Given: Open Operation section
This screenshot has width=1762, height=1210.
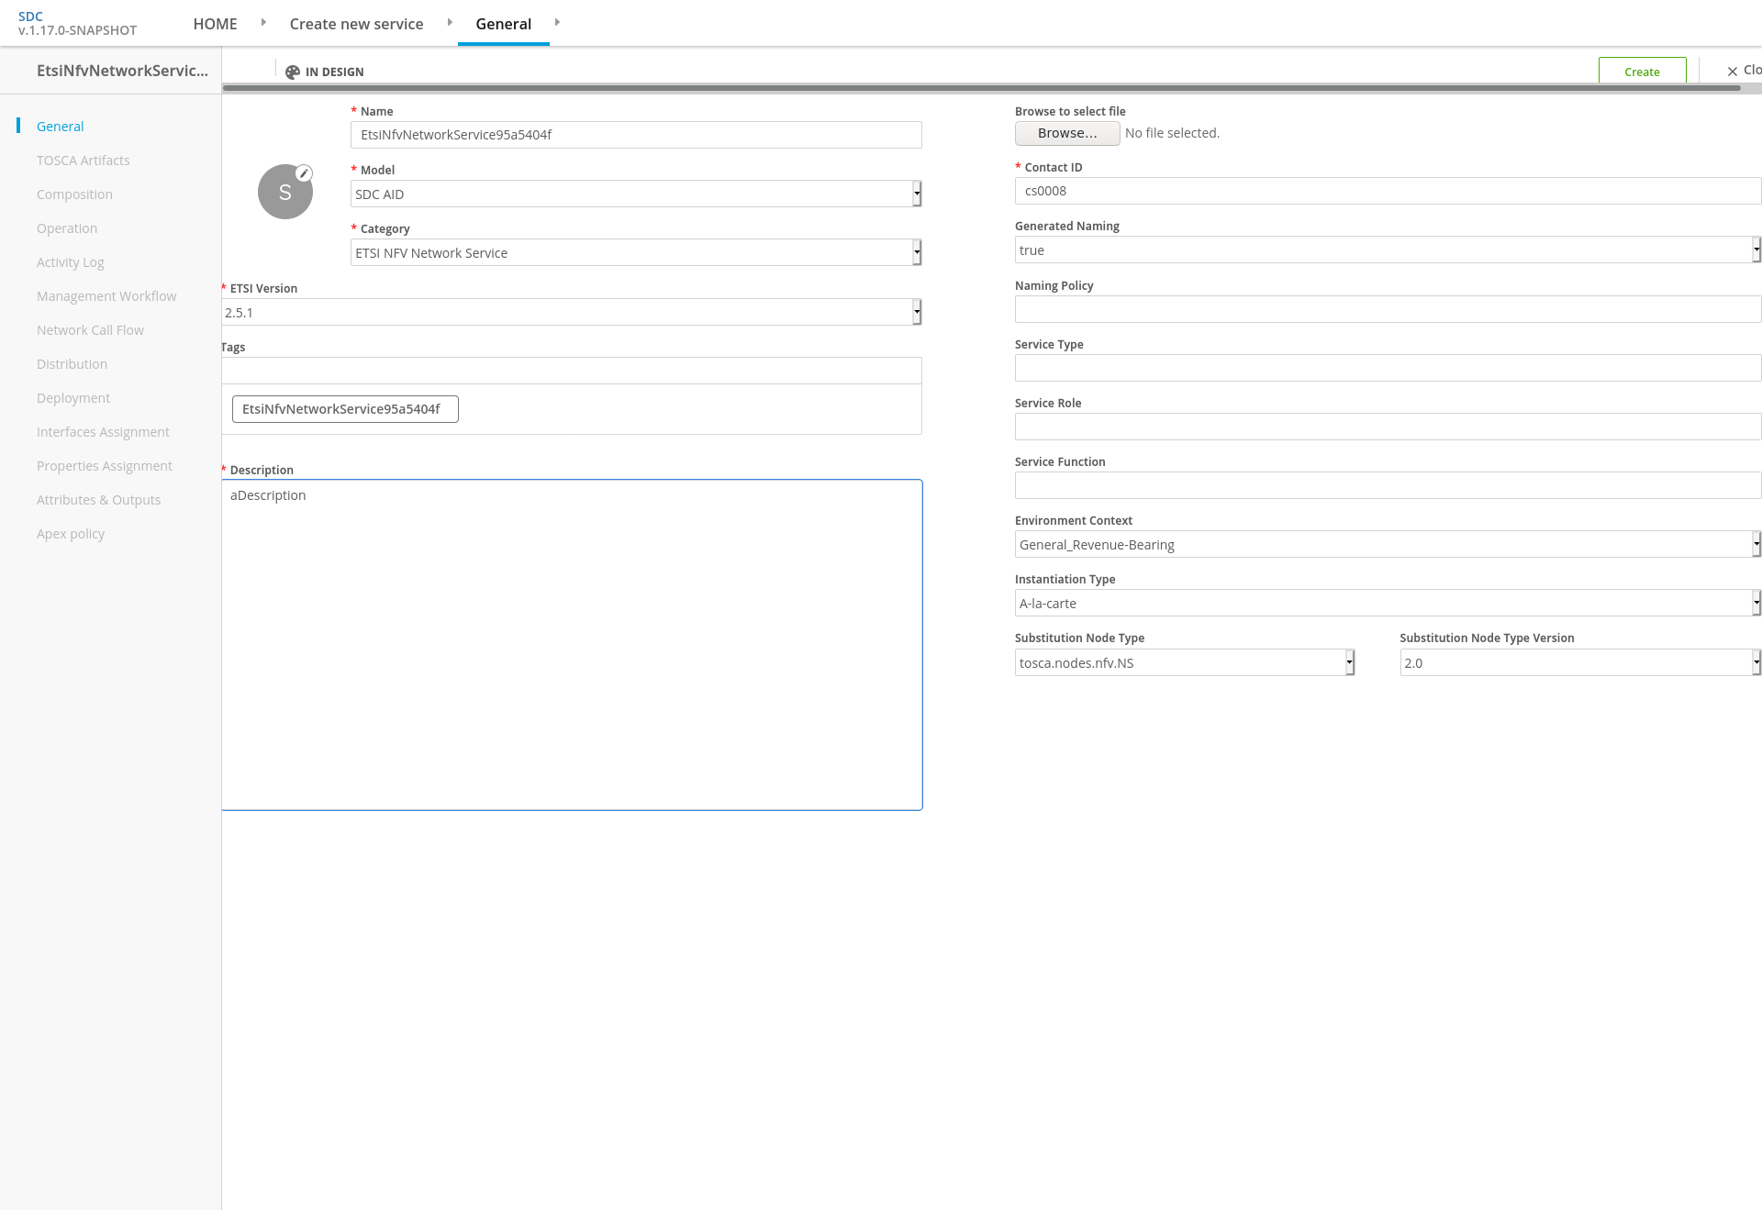Looking at the screenshot, I should coord(67,228).
